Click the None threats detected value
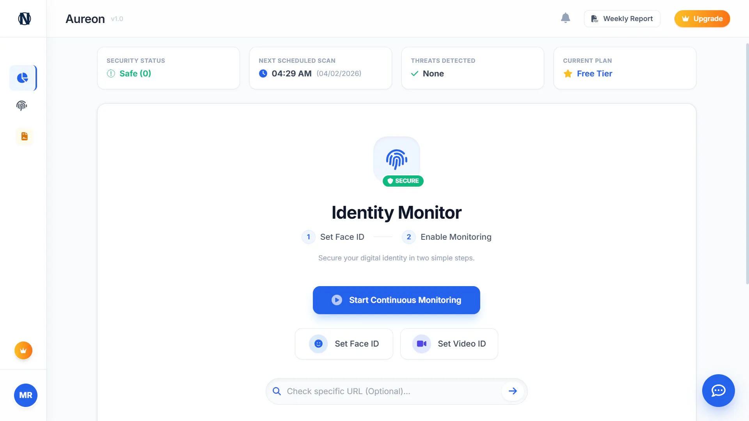 tap(433, 73)
